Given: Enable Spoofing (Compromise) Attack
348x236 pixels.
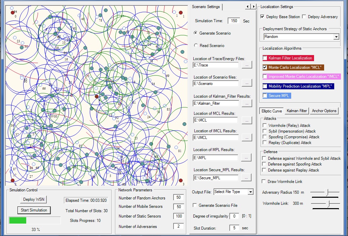Looking at the screenshot, I should point(265,137).
